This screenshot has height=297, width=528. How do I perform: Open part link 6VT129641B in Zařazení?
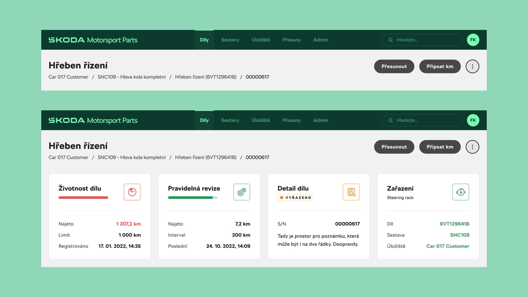click(x=454, y=224)
